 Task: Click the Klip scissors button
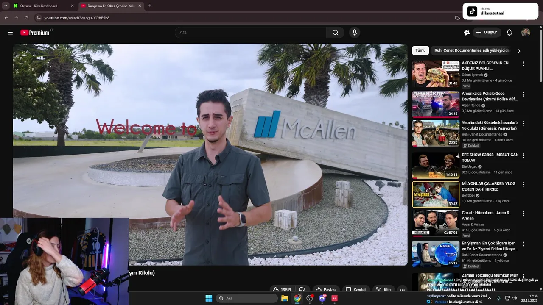(x=383, y=290)
